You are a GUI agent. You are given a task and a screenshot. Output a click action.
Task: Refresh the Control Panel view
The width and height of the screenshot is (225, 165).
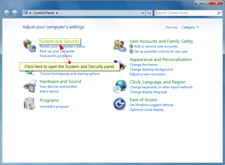tap(149, 13)
